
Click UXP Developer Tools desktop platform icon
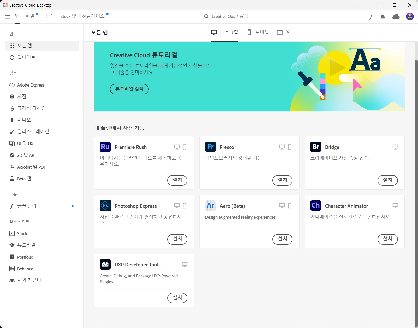tap(185, 265)
